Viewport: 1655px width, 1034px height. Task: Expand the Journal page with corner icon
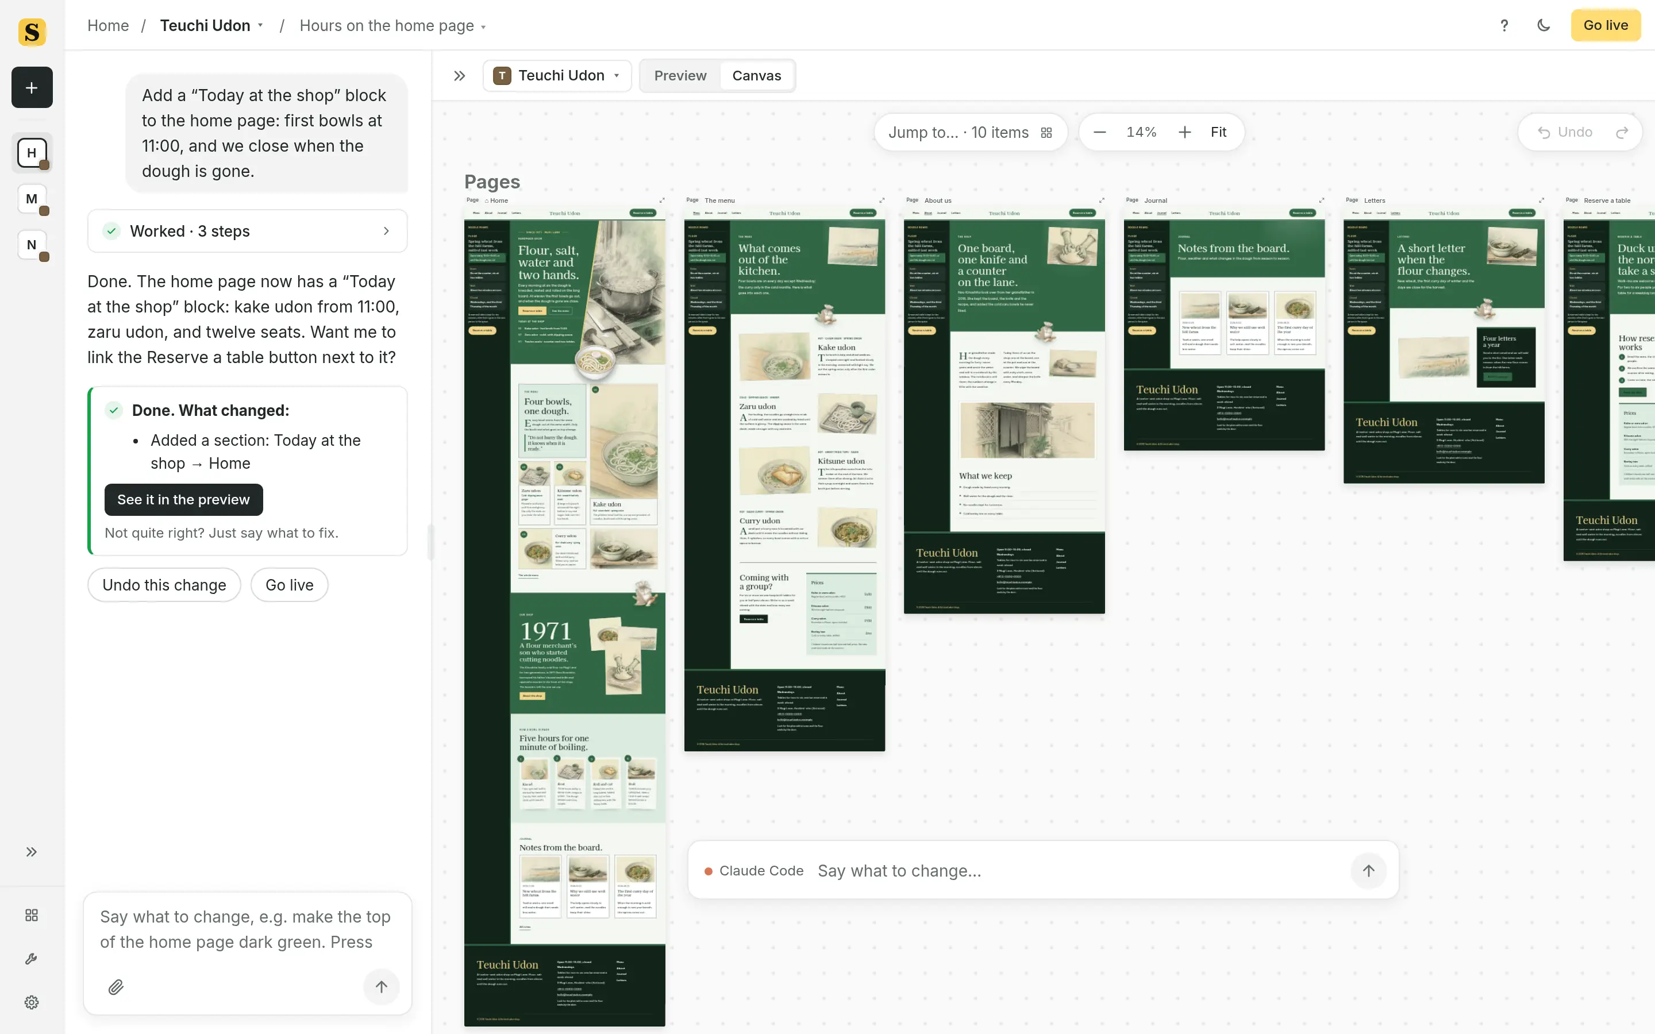pyautogui.click(x=1321, y=200)
